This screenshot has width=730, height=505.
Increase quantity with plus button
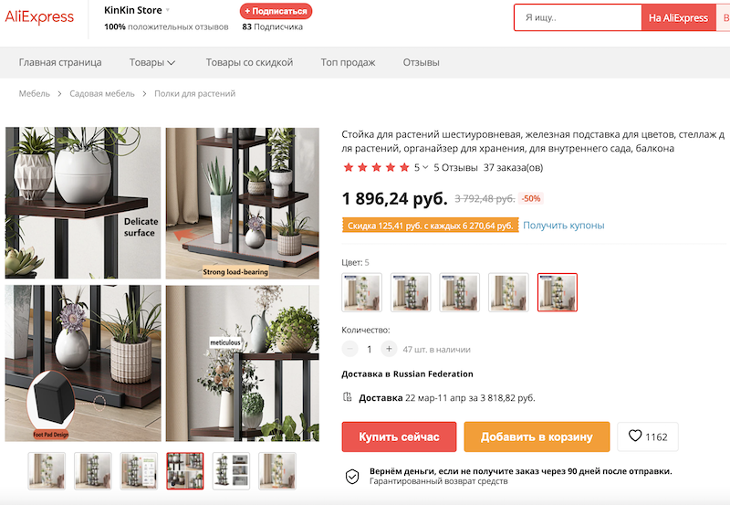tap(389, 349)
